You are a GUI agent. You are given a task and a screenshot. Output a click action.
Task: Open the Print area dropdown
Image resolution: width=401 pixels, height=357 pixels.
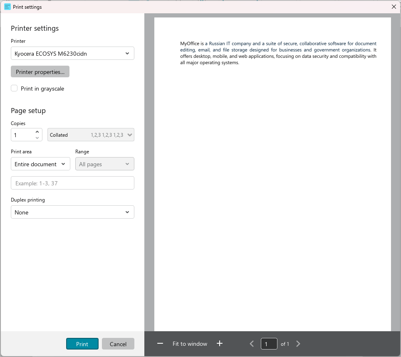coord(40,164)
